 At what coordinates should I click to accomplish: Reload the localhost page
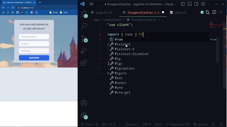point(13,8)
